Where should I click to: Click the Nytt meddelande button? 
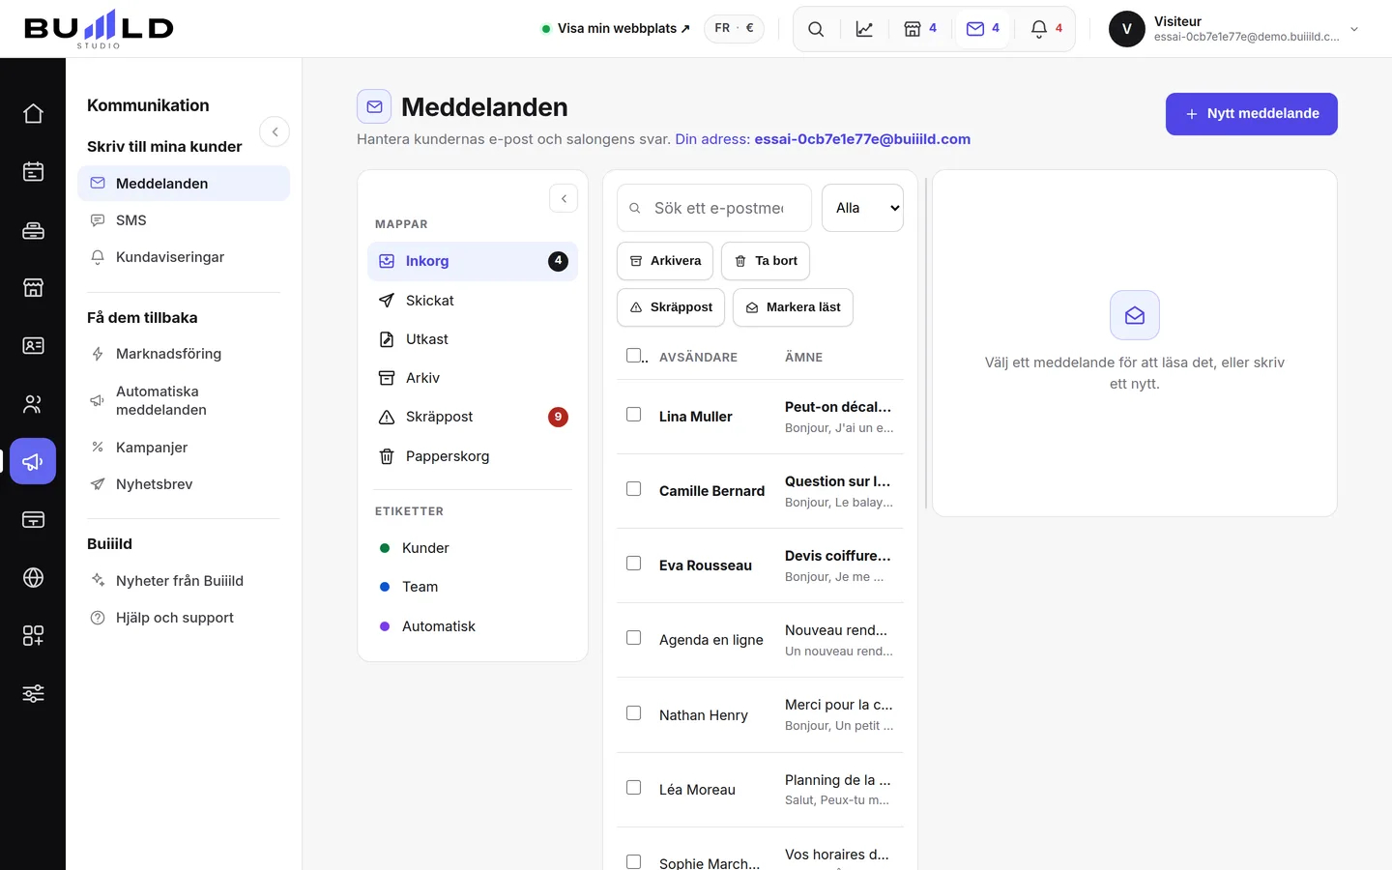tap(1251, 114)
